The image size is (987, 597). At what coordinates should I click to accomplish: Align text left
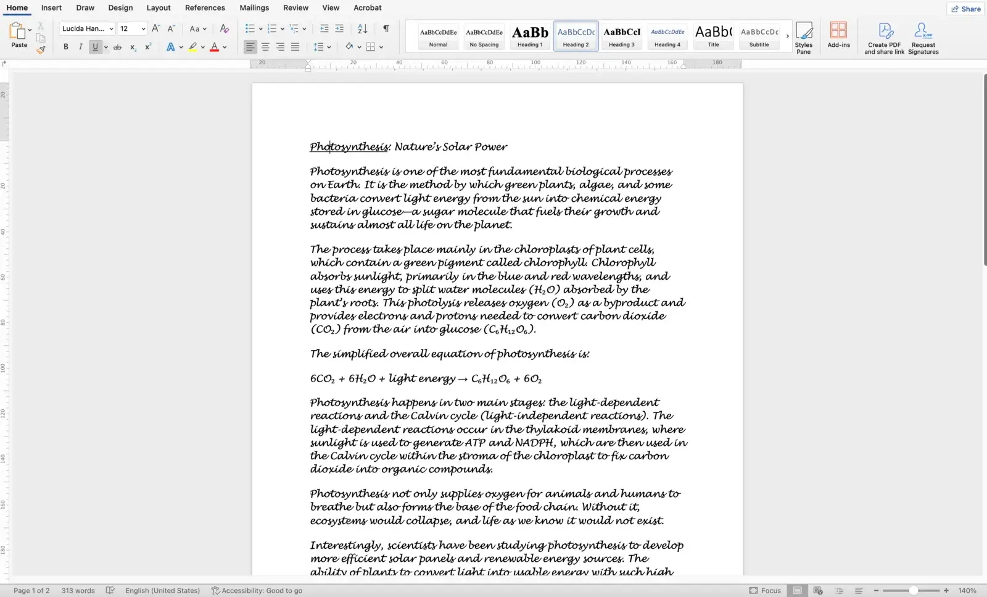click(250, 47)
